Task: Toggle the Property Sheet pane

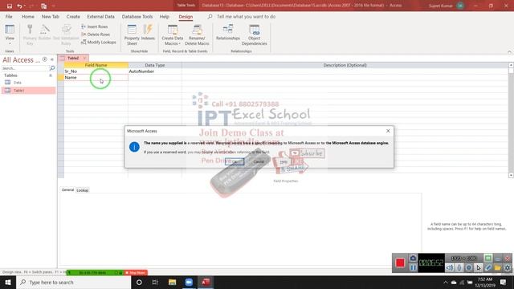Action: pyautogui.click(x=132, y=35)
